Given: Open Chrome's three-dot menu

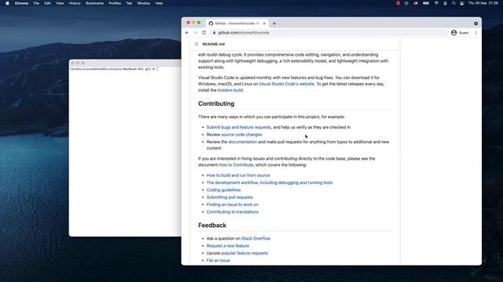Looking at the screenshot, I should click(x=476, y=33).
